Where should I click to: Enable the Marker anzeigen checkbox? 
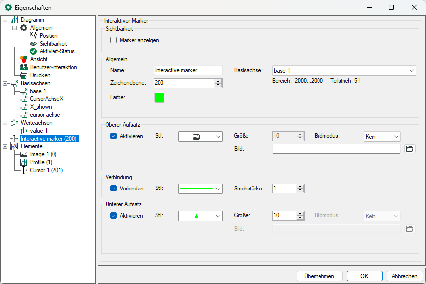point(114,40)
